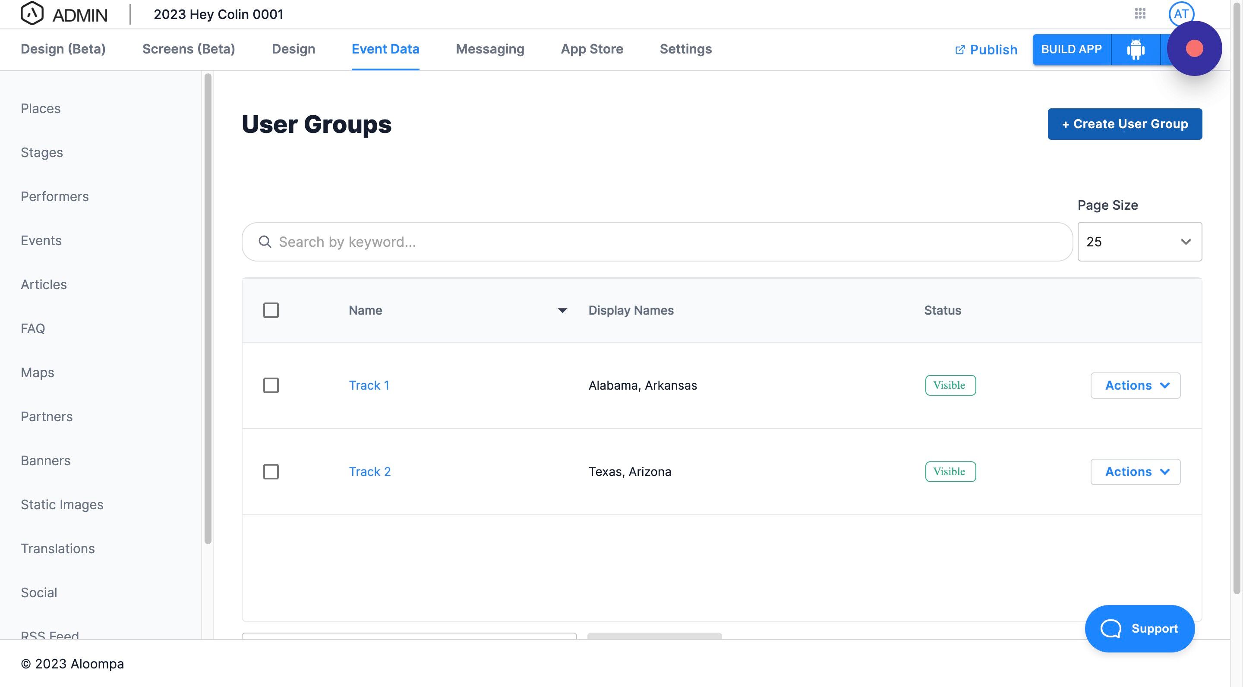The image size is (1243, 687).
Task: Click the Publish link
Action: click(986, 50)
